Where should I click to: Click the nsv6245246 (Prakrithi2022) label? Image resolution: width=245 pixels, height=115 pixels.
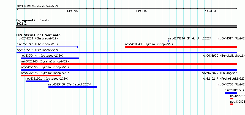(x=190, y=38)
